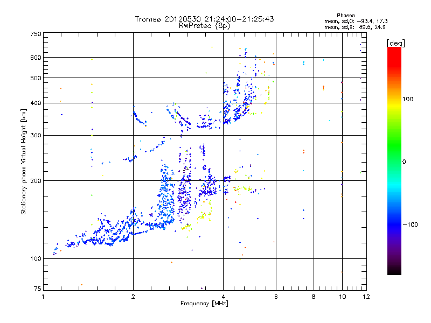This screenshot has width=431, height=323.
Task: Pick the black bottom of the color scale
Action: point(394,271)
